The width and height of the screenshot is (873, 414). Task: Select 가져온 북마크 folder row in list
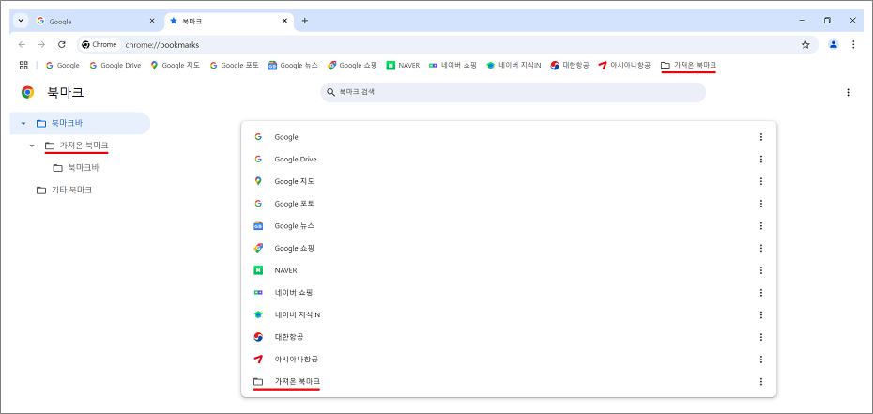point(509,382)
